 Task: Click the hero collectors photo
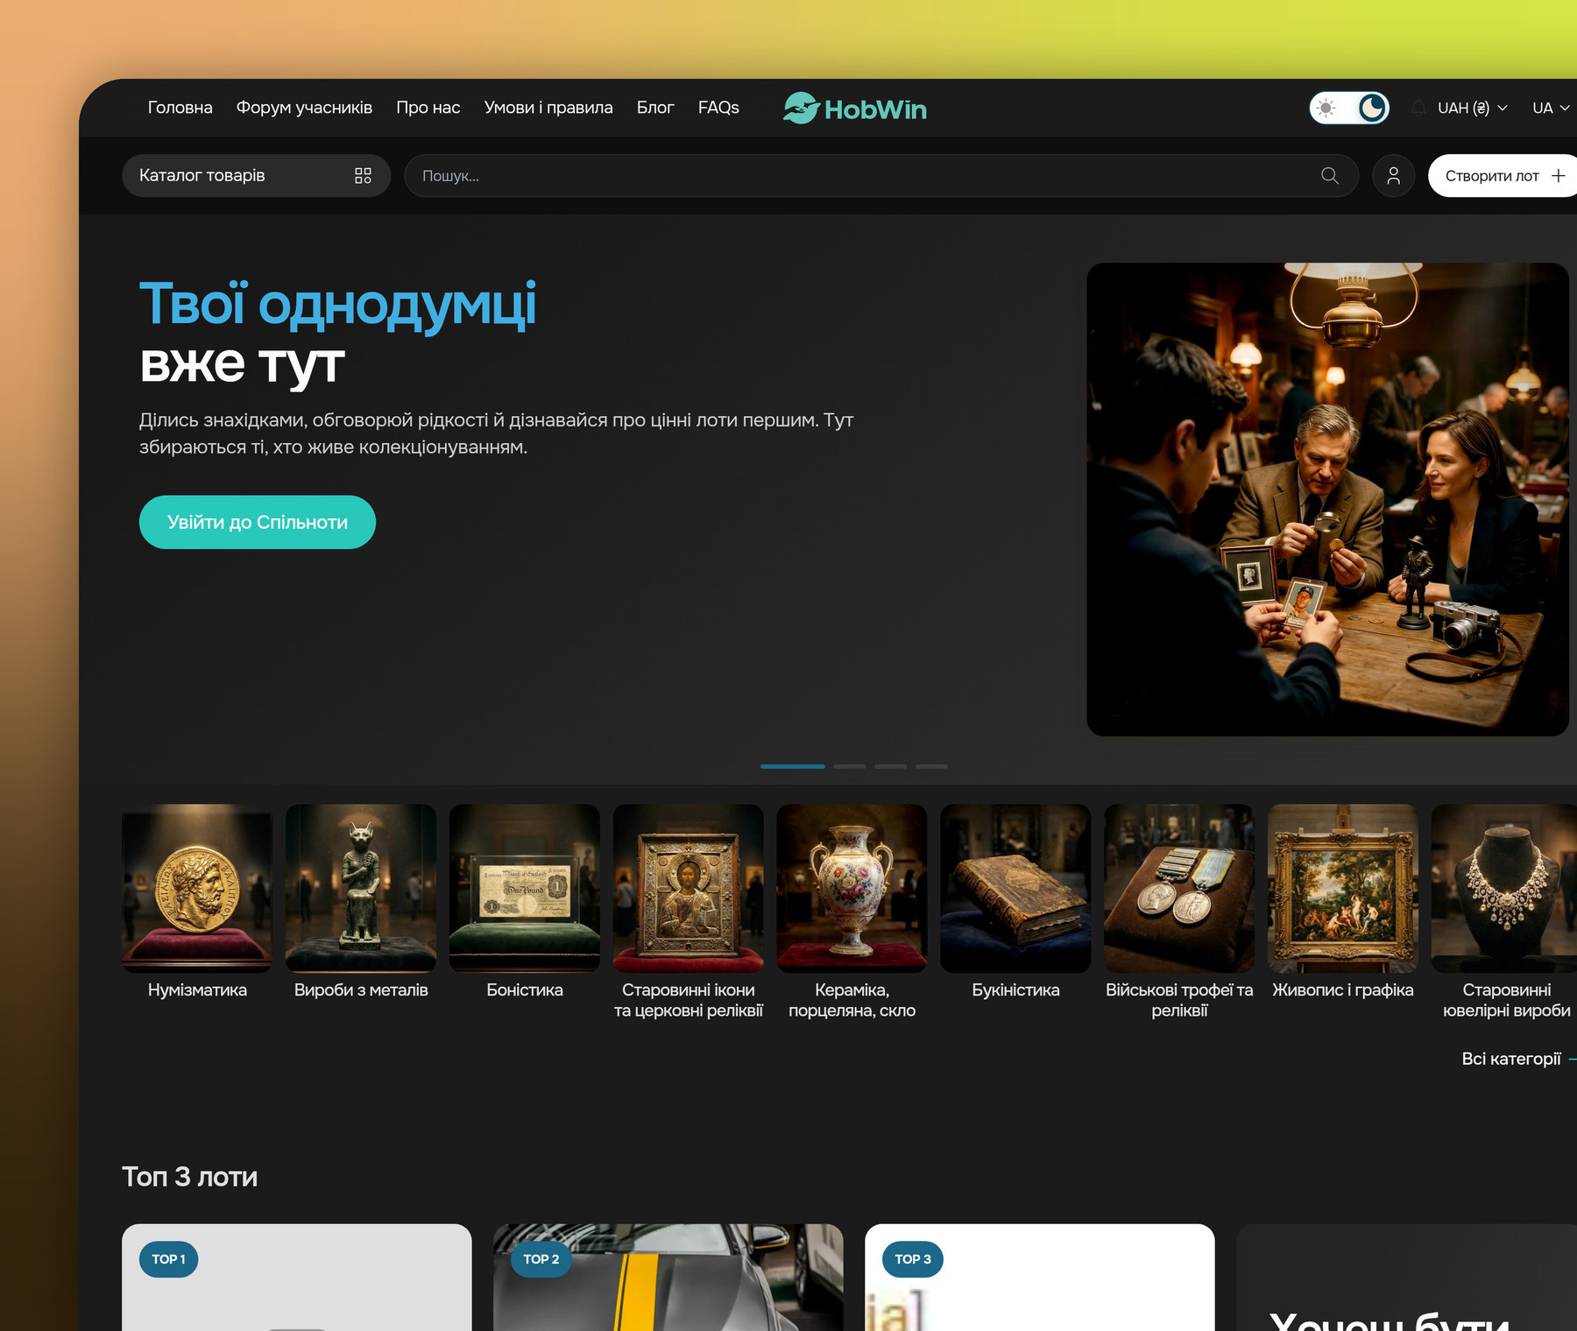(1327, 499)
